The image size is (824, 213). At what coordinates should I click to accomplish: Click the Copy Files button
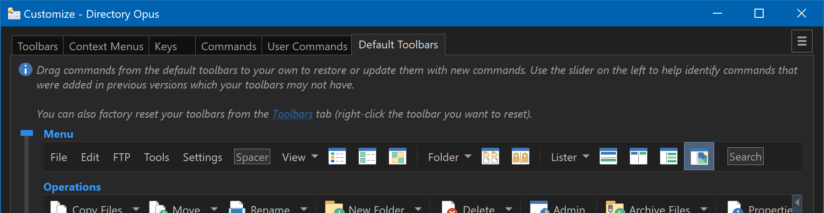(87, 208)
